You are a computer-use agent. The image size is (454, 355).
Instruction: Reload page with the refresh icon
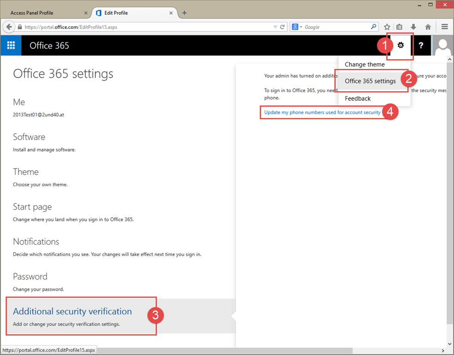click(x=282, y=27)
